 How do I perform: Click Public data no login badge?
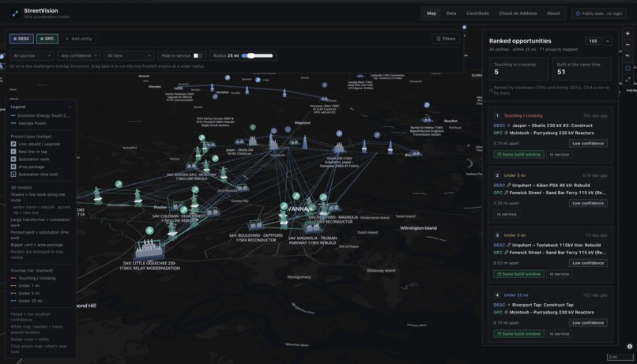599,13
